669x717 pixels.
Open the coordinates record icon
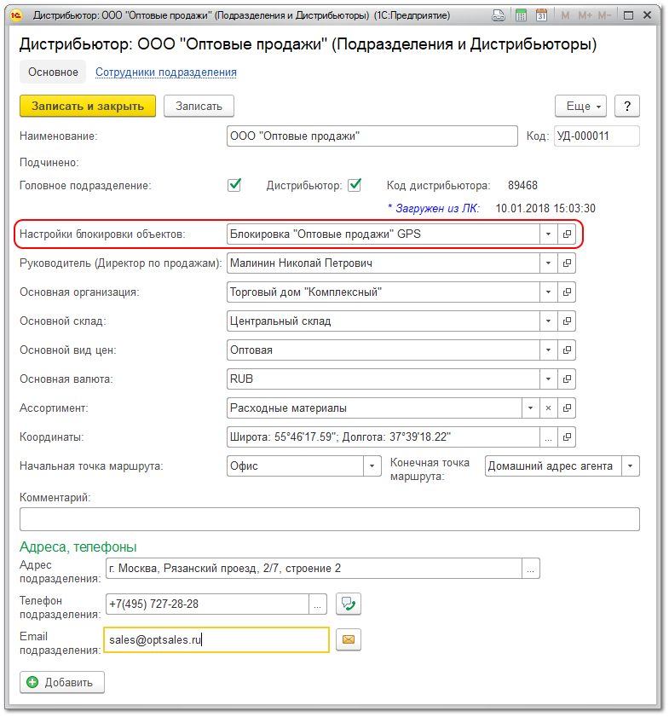[567, 437]
